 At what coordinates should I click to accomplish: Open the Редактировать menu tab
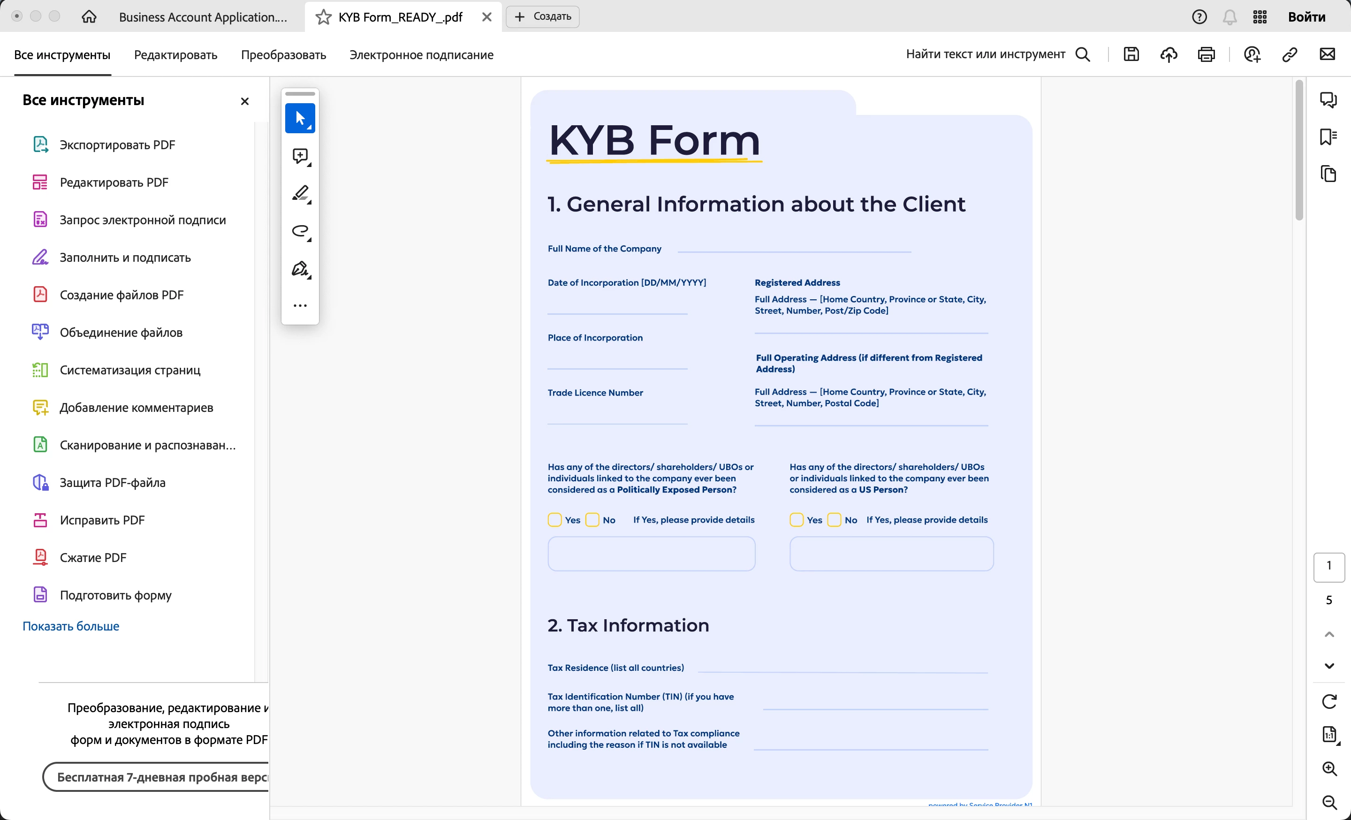point(175,55)
